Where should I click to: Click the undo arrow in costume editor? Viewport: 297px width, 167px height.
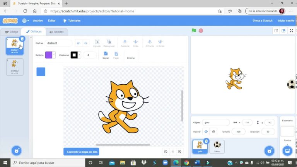78,43
